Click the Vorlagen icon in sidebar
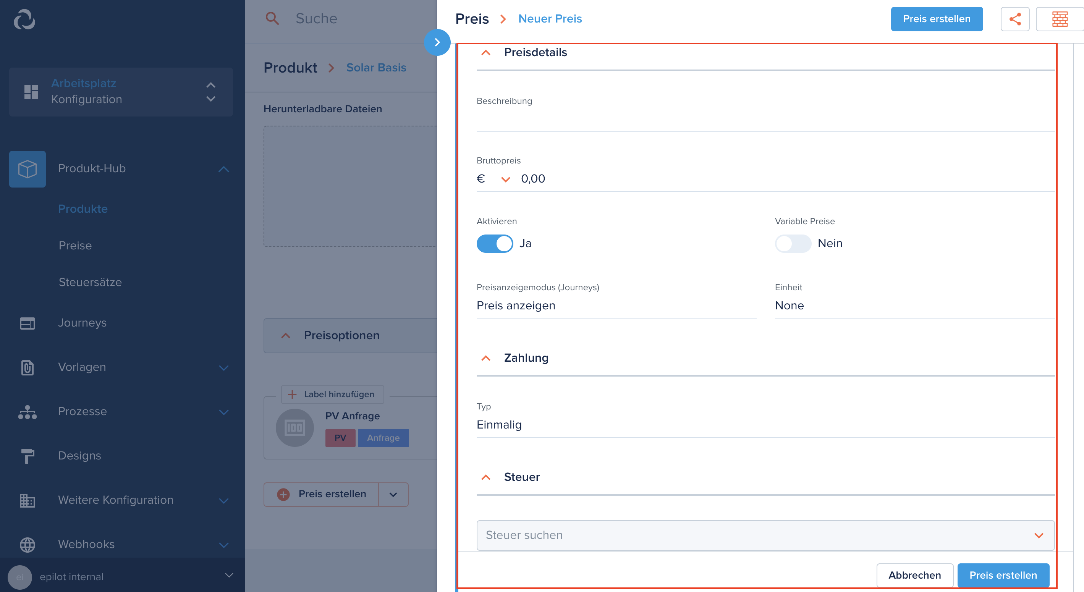The width and height of the screenshot is (1084, 592). [x=27, y=367]
